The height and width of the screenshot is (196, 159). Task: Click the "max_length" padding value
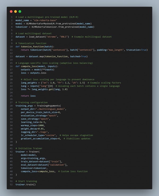pyautogui.click(x=116, y=50)
